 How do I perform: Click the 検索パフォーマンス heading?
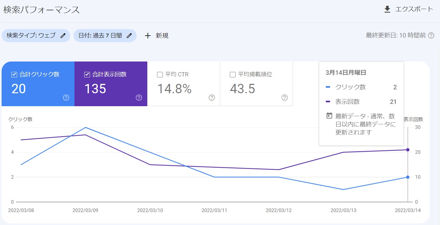click(x=41, y=10)
